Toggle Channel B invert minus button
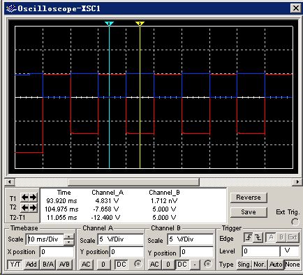The image size is (303, 275). coord(195,265)
